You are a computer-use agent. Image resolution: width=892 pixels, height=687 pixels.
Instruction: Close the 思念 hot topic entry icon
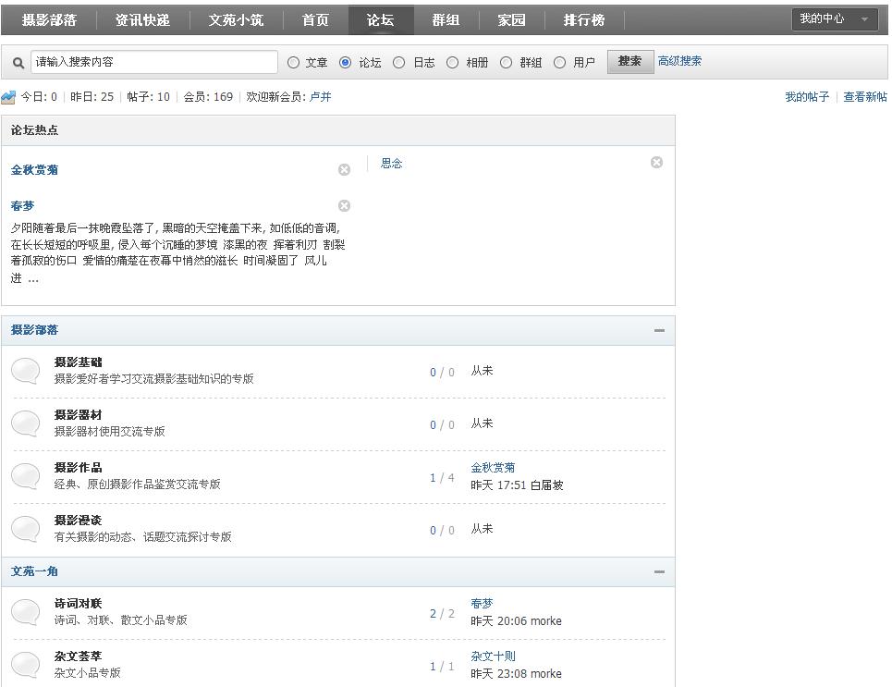pyautogui.click(x=656, y=163)
